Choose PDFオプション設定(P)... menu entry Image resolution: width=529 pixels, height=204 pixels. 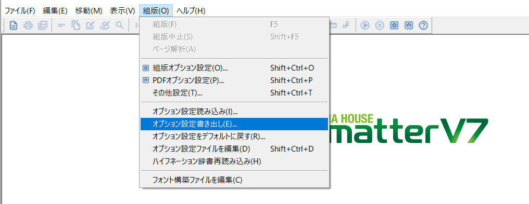pos(234,80)
